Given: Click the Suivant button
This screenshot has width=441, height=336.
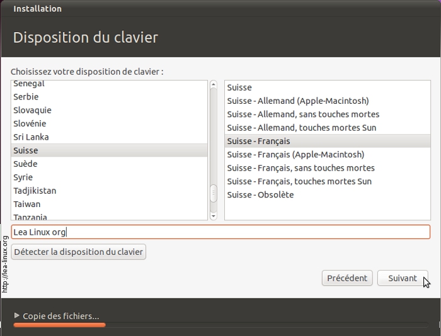Looking at the screenshot, I should (402, 278).
